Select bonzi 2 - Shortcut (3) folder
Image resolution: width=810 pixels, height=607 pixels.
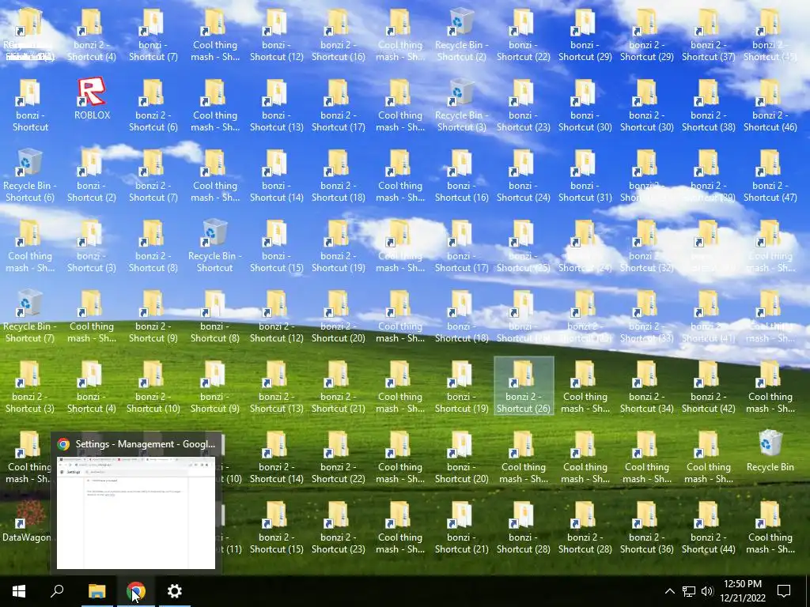30,386
